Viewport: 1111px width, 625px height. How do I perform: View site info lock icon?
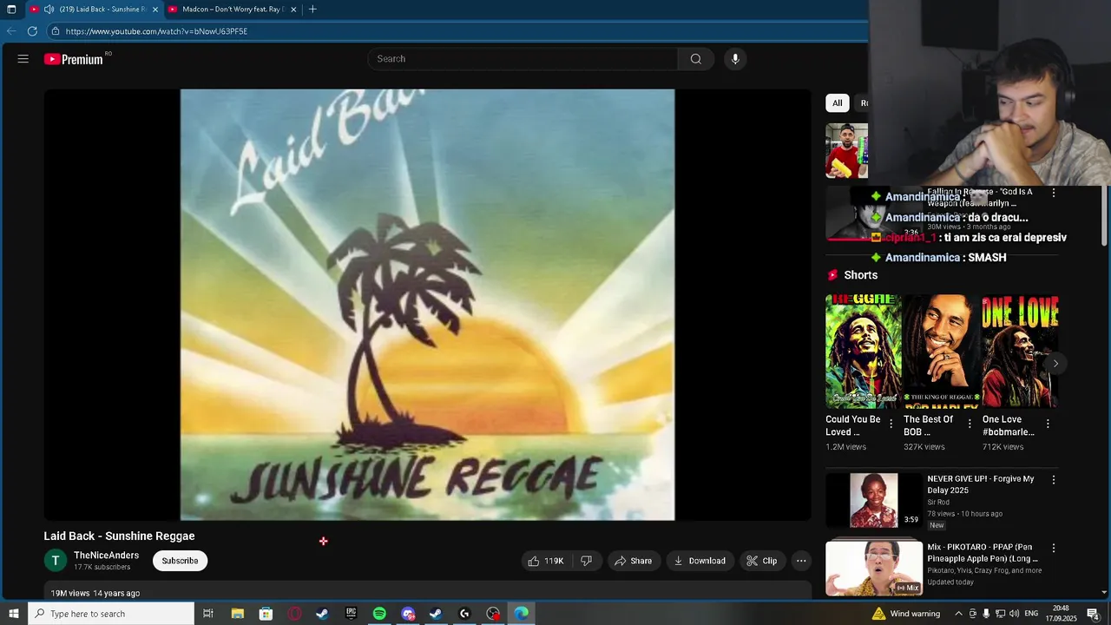click(x=56, y=31)
